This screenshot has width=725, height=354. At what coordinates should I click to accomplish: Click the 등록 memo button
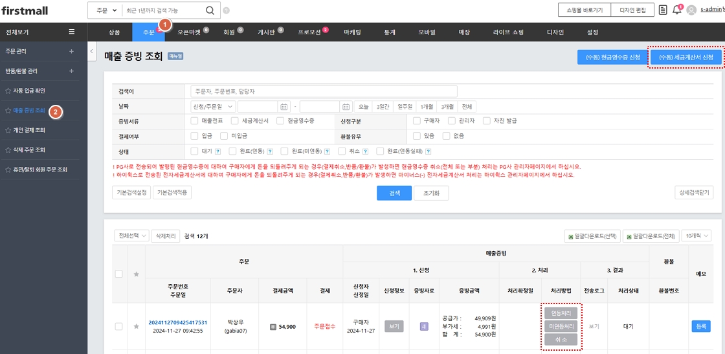[x=701, y=326]
